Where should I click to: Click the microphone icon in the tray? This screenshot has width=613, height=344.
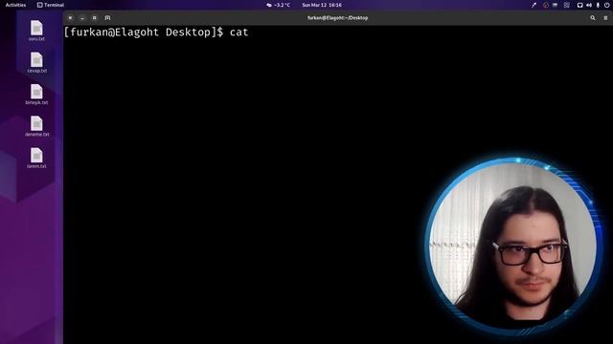[598, 5]
